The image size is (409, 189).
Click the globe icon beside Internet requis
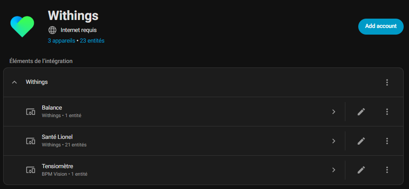click(x=53, y=30)
